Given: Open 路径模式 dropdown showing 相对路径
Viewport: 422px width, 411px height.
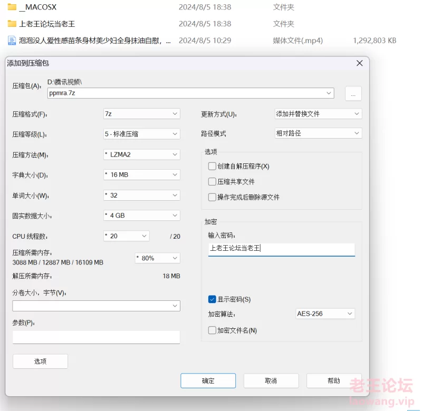Looking at the screenshot, I should tap(319, 133).
